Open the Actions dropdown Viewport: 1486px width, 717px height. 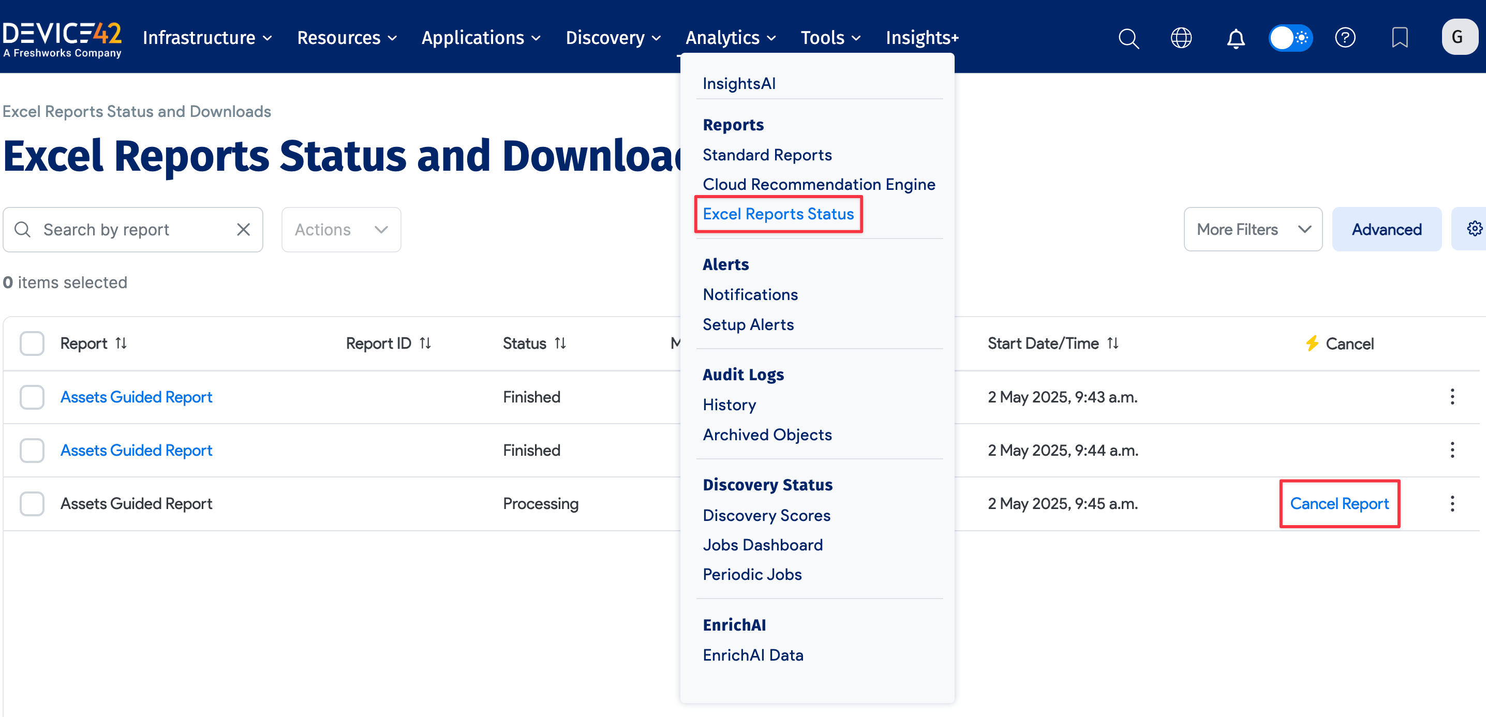(x=341, y=230)
